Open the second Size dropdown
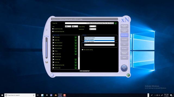This screenshot has width=174, height=97. pos(75,26)
